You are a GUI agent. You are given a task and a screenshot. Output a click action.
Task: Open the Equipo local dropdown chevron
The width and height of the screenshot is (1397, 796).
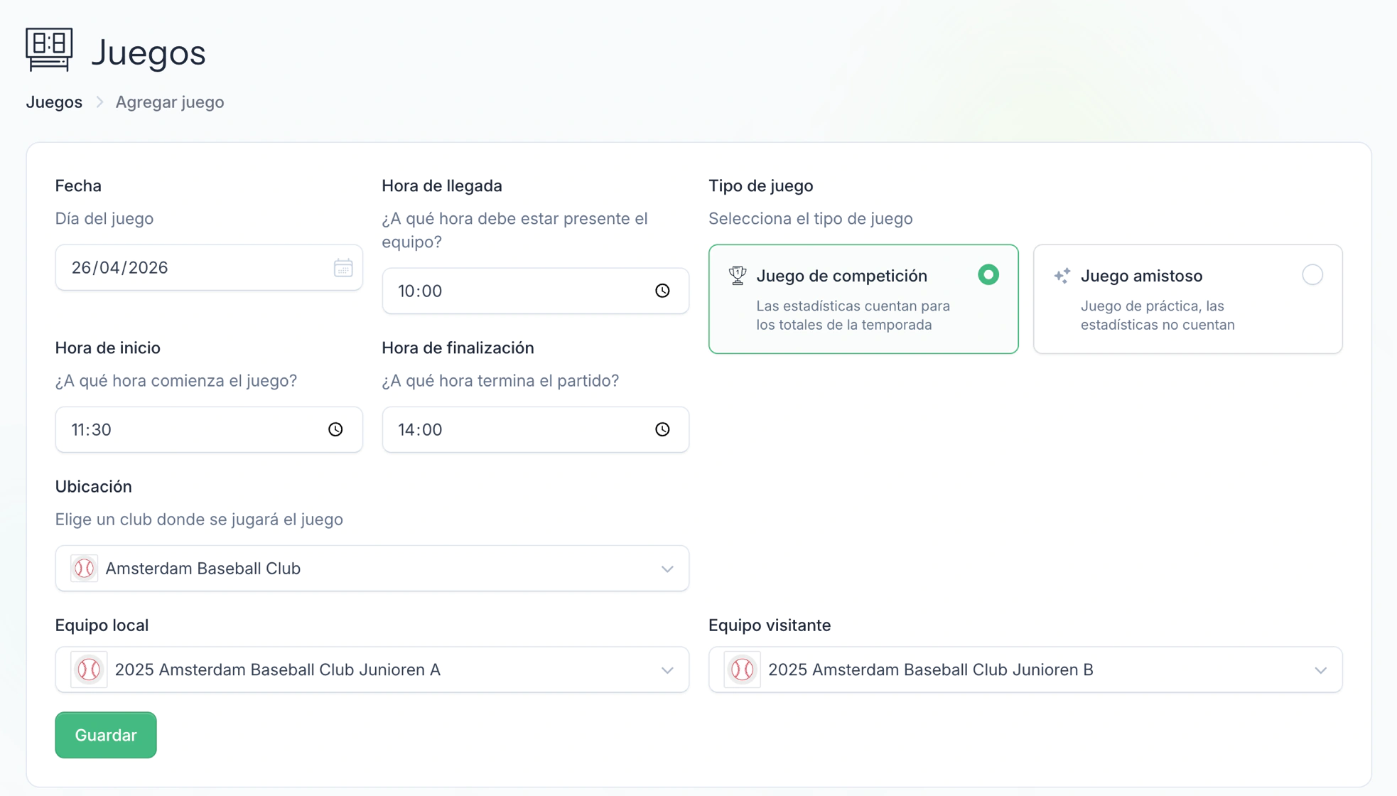coord(667,670)
